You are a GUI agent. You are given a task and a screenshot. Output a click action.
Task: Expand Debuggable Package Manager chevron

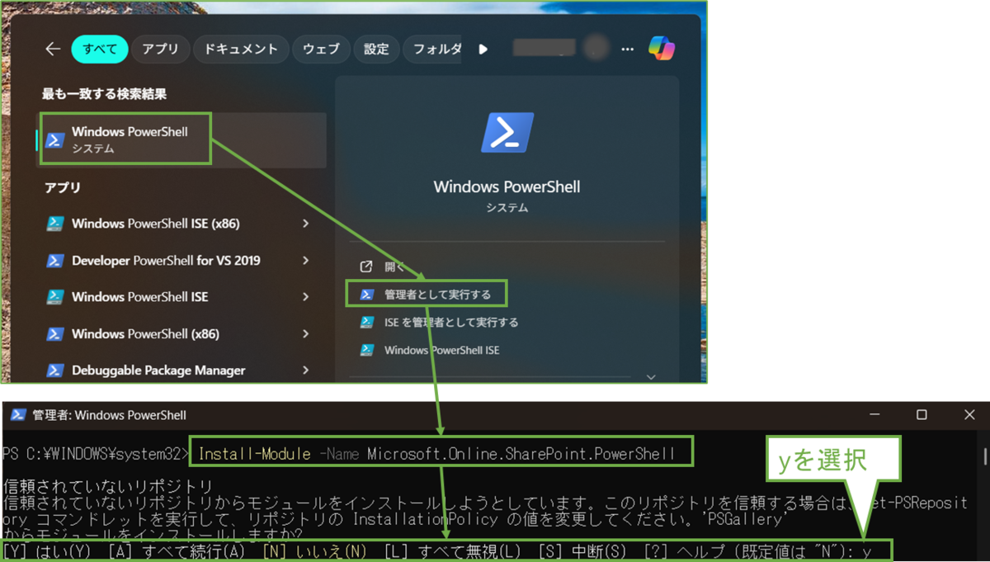click(x=305, y=371)
